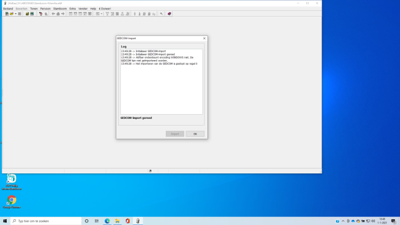
Task: Click the forward arrow toolbar icon
Action: click(63, 14)
